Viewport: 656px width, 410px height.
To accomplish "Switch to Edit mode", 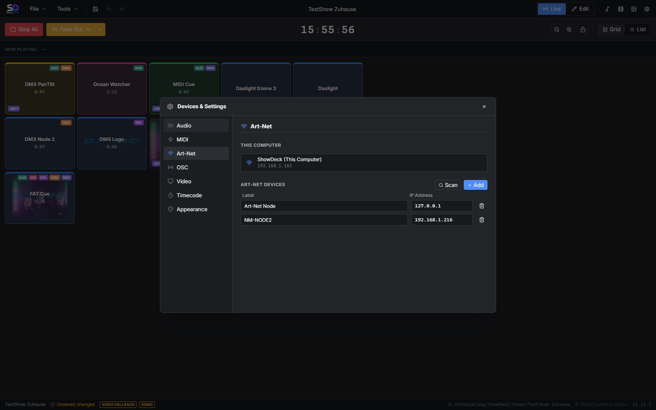I will click(x=580, y=9).
